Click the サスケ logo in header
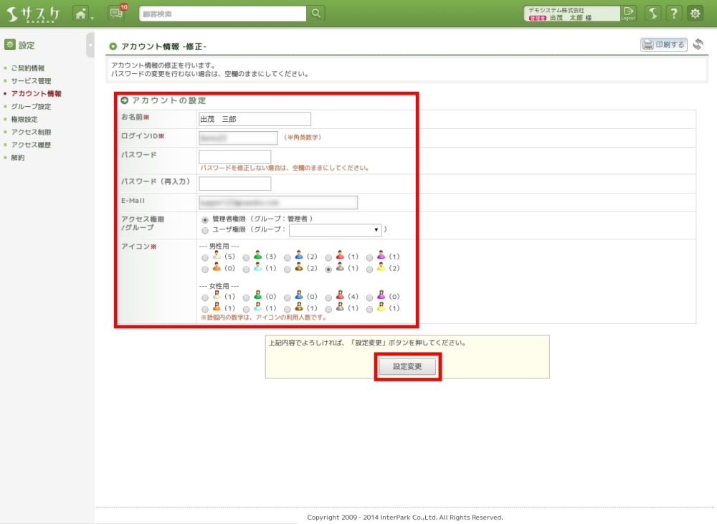The height and width of the screenshot is (524, 717). coord(33,14)
